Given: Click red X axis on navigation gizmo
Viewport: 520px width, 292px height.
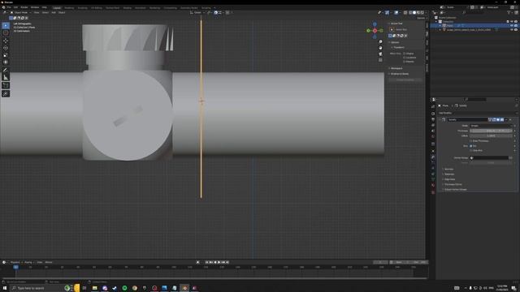Looking at the screenshot, I should pyautogui.click(x=375, y=31).
